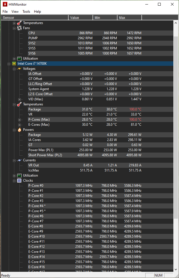Image resolution: width=179 pixels, height=278 pixels.
Task: Click the Fans section fan icon
Action: (19, 28)
